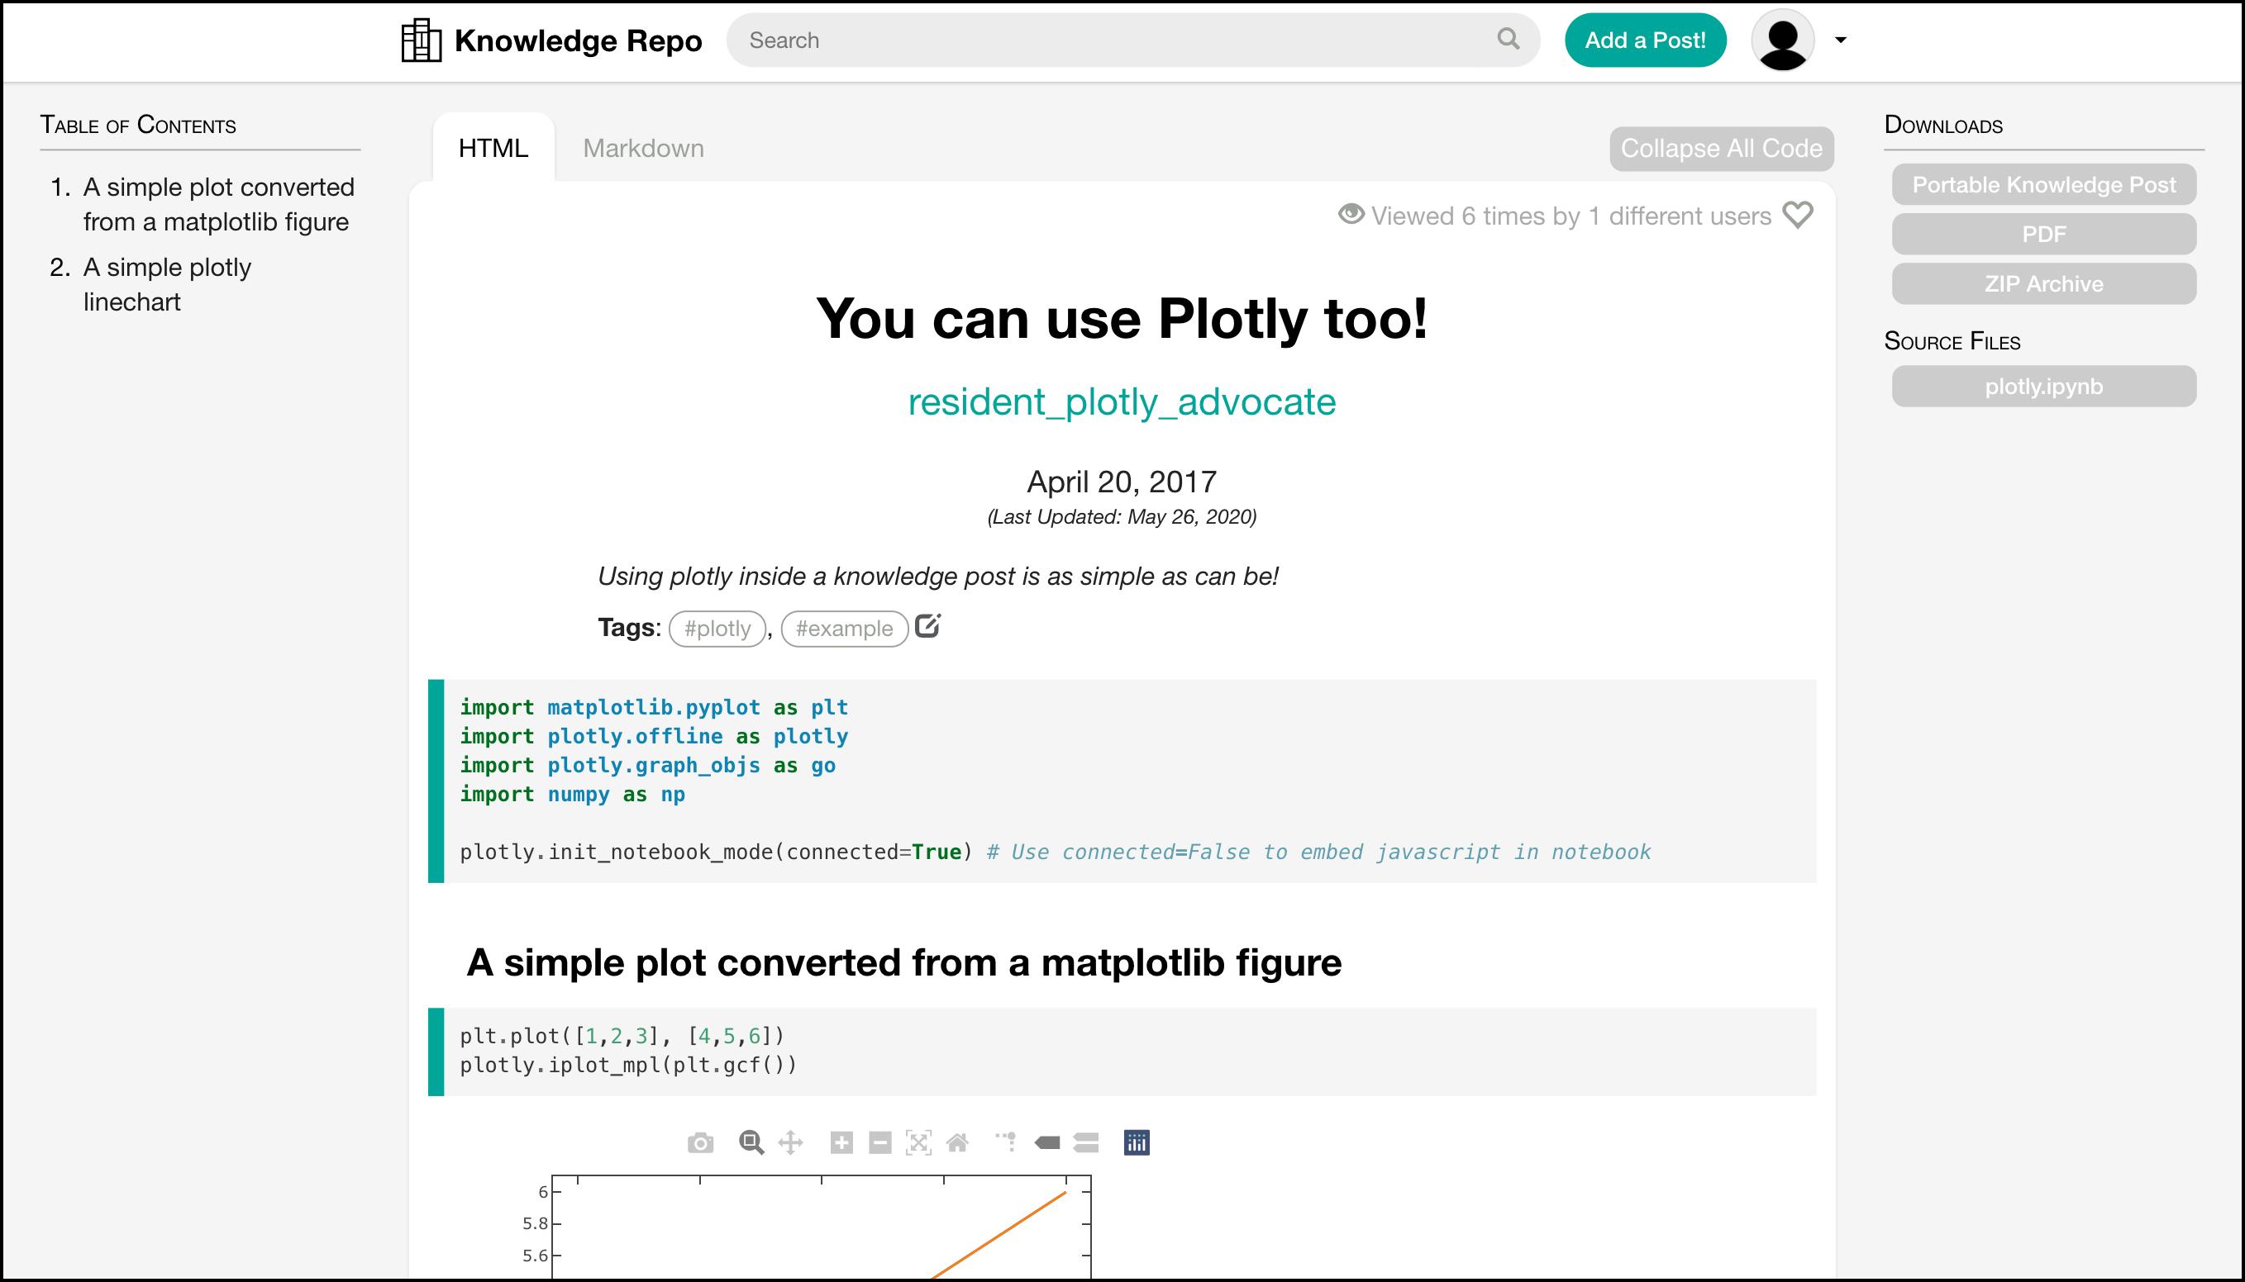Edit tags with the pencil icon
The image size is (2245, 1282).
(x=927, y=626)
